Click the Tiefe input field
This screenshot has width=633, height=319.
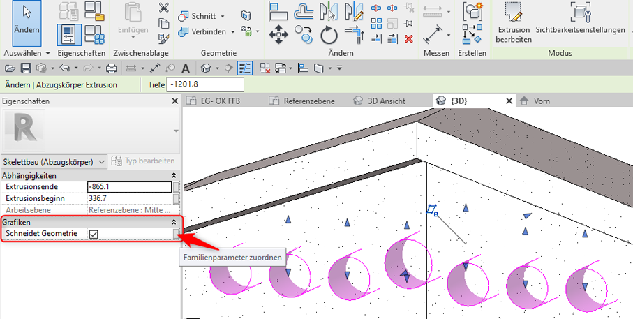click(206, 84)
